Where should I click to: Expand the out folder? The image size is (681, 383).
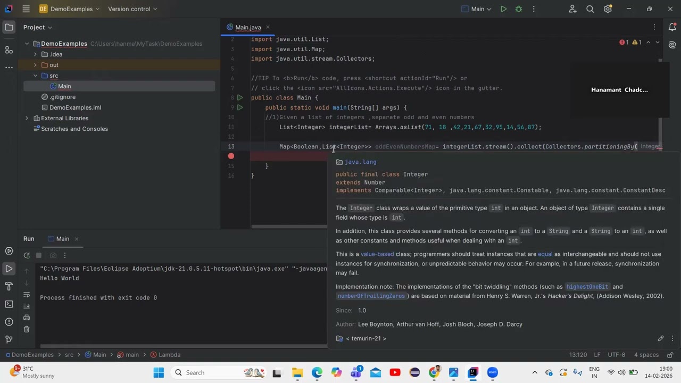35,65
